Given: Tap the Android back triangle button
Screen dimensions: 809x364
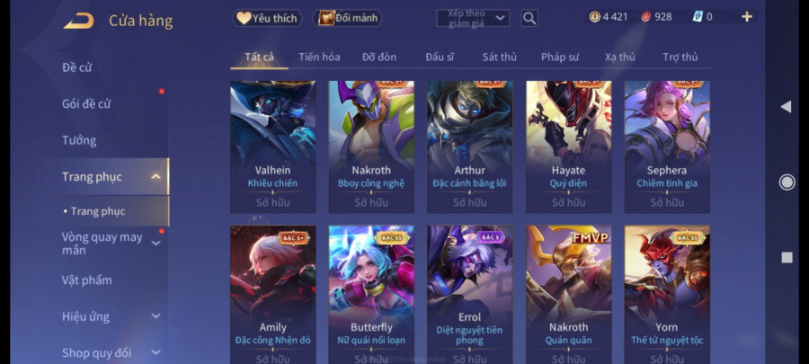Looking at the screenshot, I should tap(786, 107).
